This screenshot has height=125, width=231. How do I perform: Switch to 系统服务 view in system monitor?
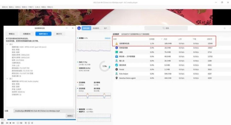coord(96,28)
